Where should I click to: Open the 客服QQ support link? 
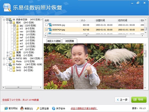(29, 108)
